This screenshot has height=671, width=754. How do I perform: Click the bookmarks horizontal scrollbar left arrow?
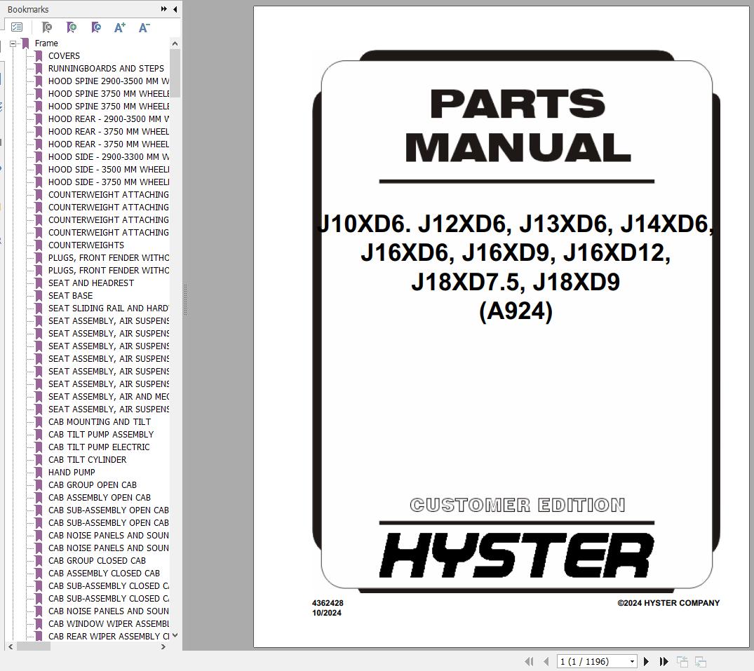point(11,647)
